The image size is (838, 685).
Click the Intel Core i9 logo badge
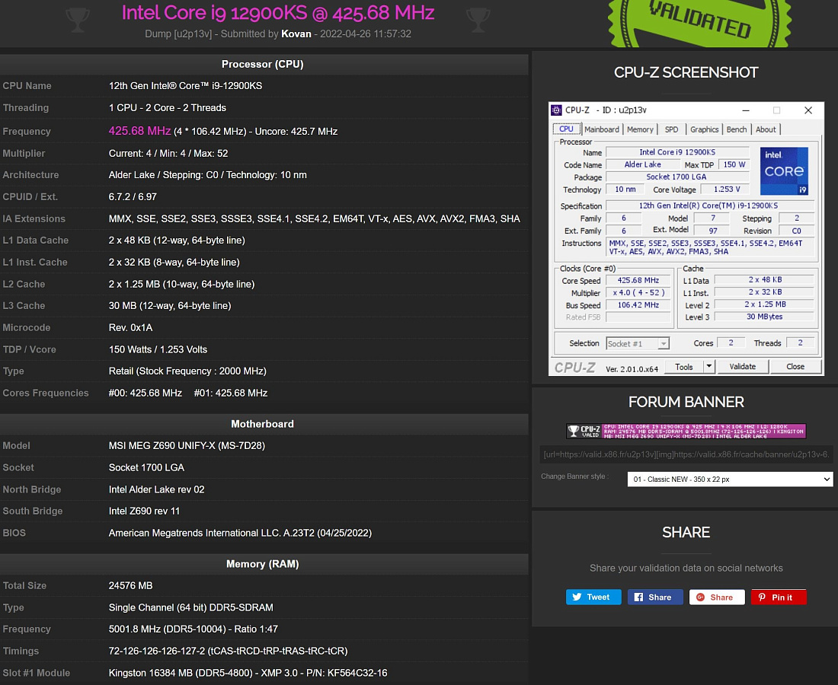pos(784,170)
